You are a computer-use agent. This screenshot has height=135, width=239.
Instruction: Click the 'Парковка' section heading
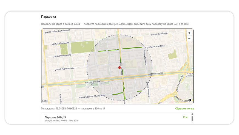tap(48, 16)
